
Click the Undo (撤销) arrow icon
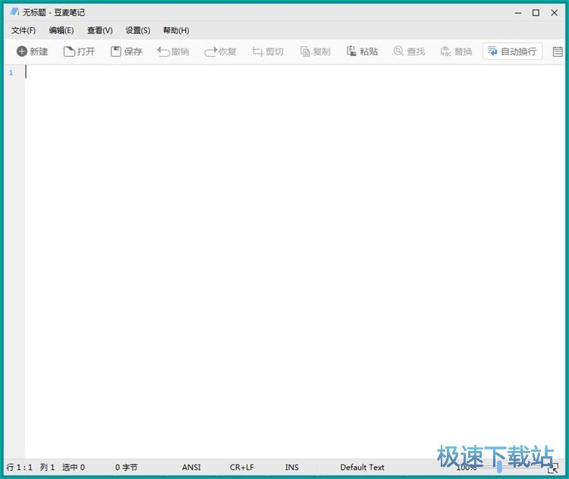[163, 52]
